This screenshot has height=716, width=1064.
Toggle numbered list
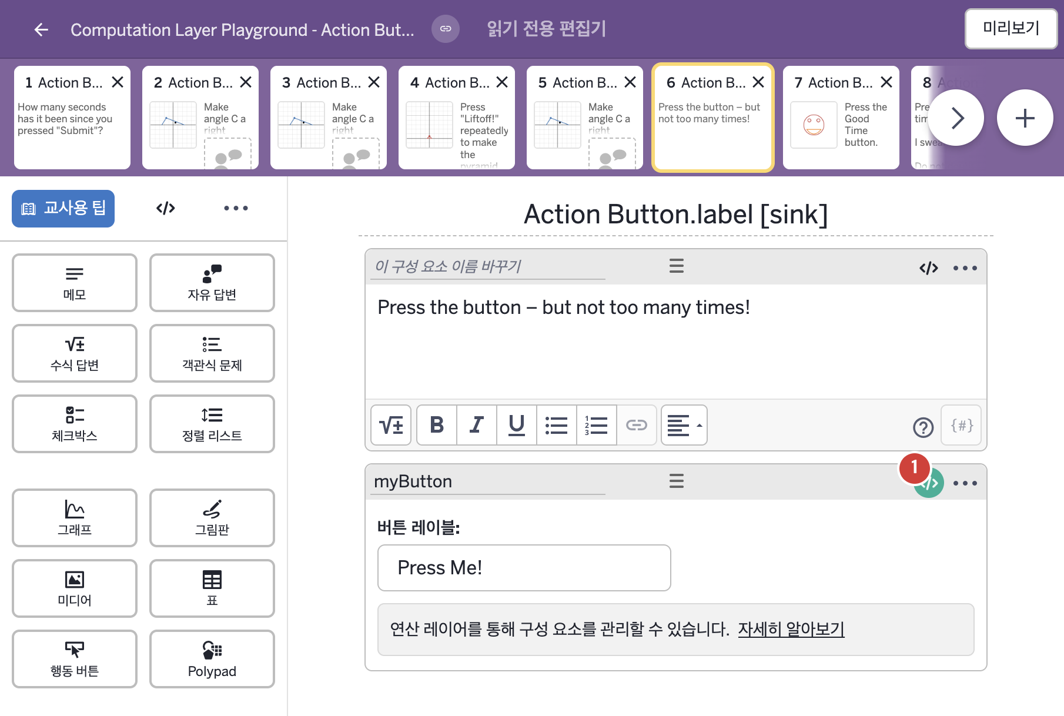(597, 425)
